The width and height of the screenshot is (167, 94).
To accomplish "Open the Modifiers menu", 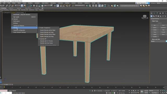I will (30, 3).
